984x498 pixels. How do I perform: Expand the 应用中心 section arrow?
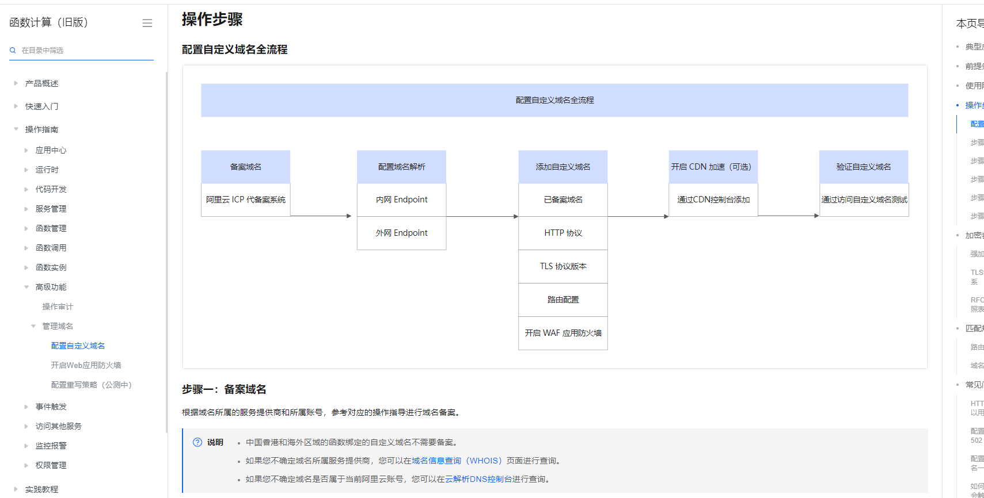(x=26, y=150)
